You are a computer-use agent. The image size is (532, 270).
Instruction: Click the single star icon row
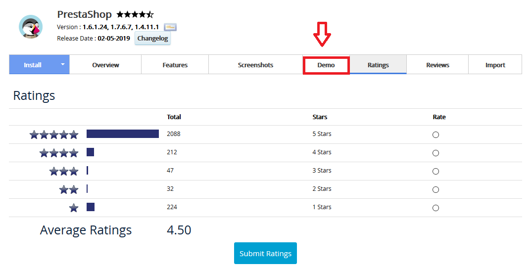[74, 208]
